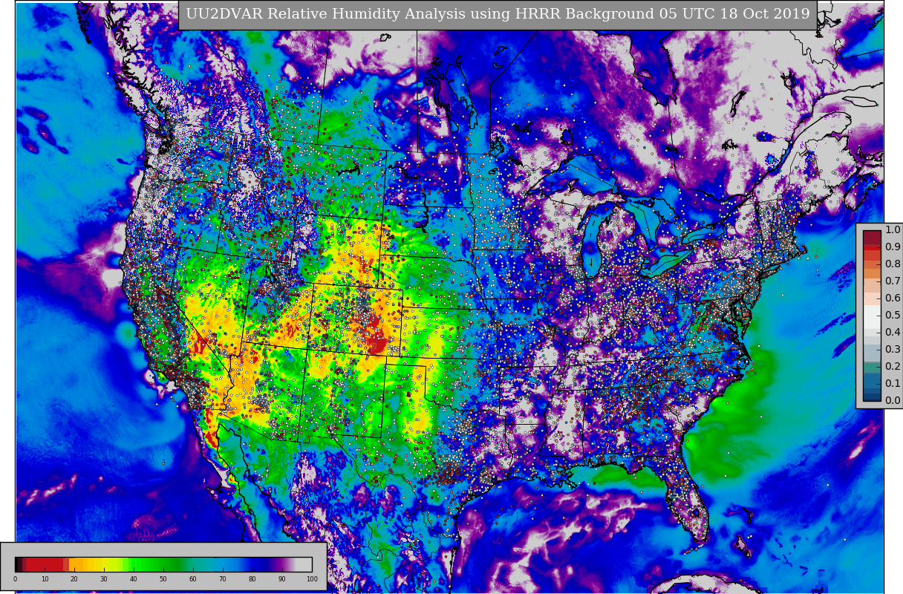The width and height of the screenshot is (903, 594).
Task: Click the '60' tick label on humidity colorbar
Action: coord(193,579)
